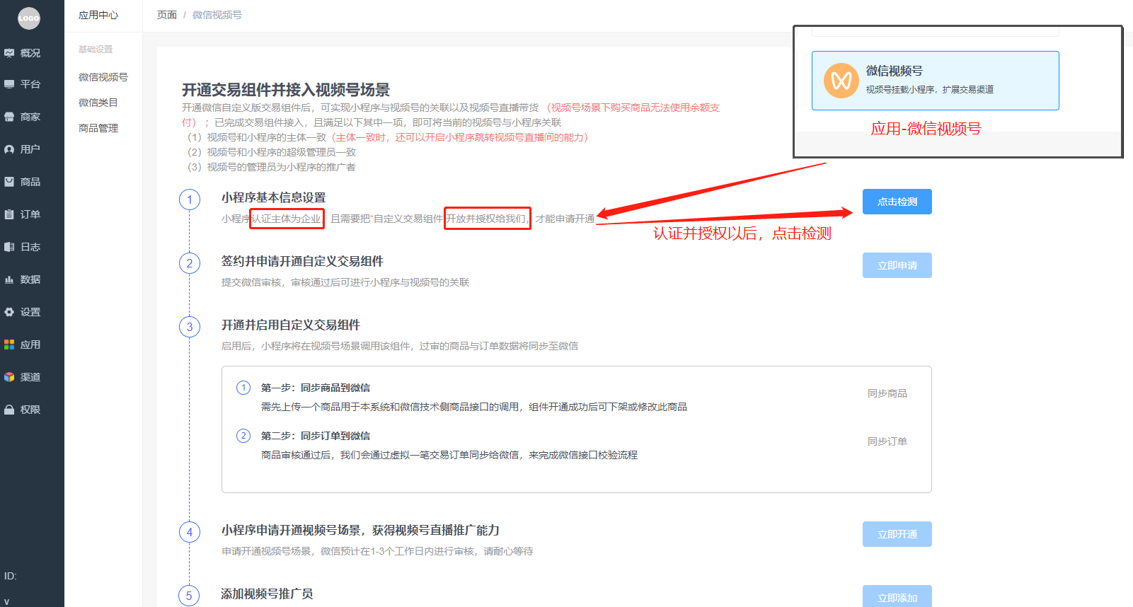The height and width of the screenshot is (607, 1133).
Task: Open 订单 menu in sidebar
Action: pyautogui.click(x=32, y=214)
